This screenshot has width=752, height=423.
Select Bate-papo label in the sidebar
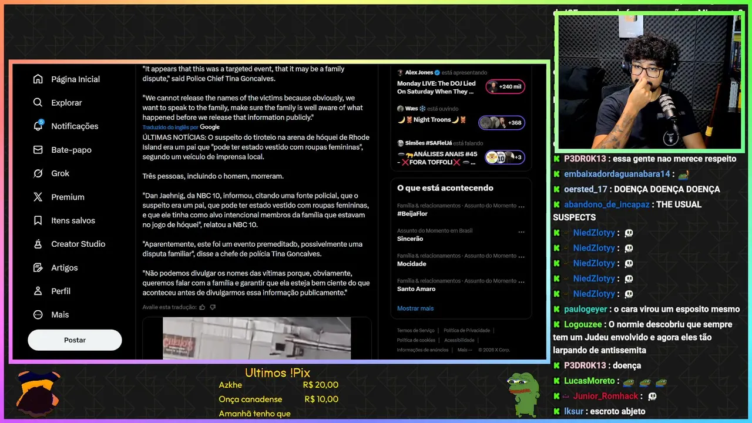pyautogui.click(x=71, y=150)
